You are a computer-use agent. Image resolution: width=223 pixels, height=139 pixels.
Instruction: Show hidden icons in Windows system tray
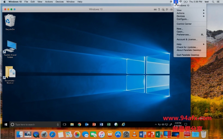(156, 124)
